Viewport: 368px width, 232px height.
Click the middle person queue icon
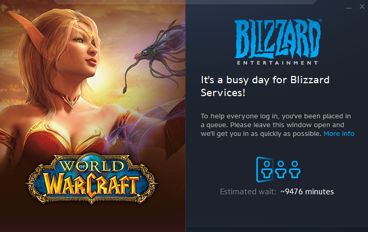281,169
